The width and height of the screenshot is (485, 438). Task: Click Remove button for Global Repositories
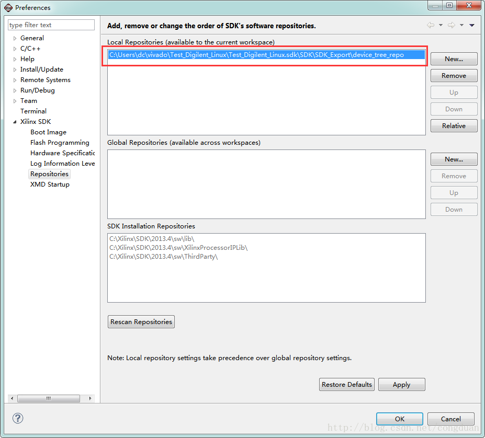pyautogui.click(x=454, y=176)
